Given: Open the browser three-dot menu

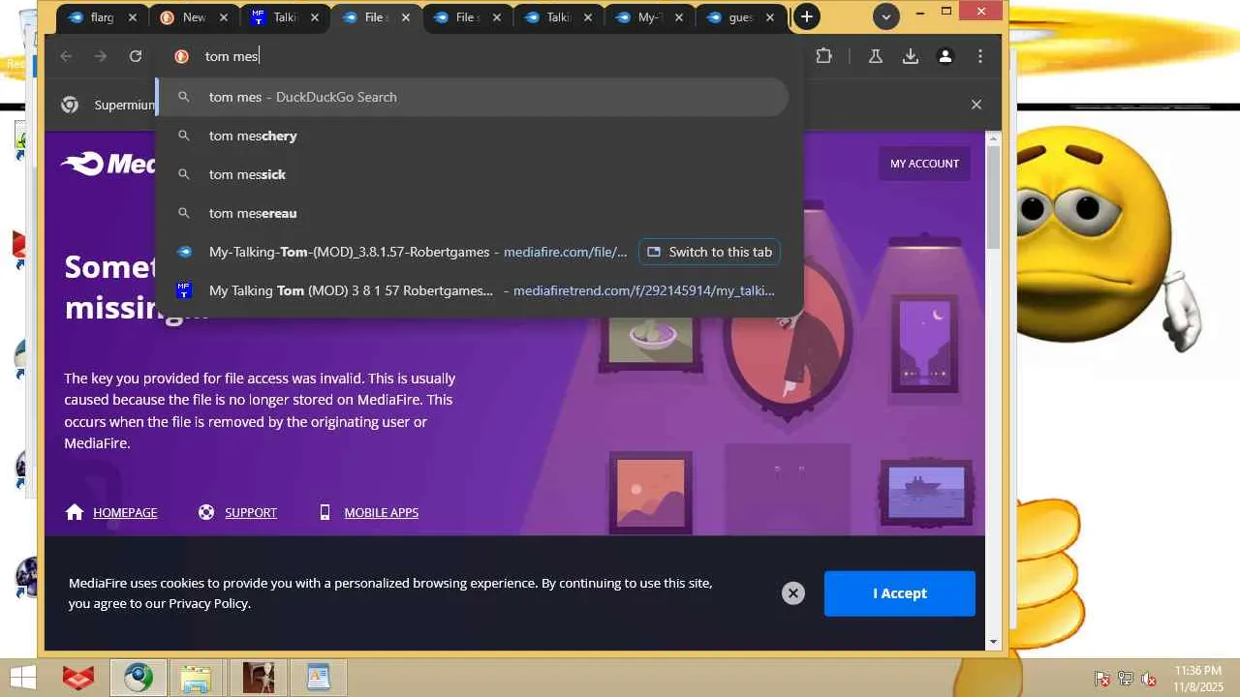Looking at the screenshot, I should [980, 56].
